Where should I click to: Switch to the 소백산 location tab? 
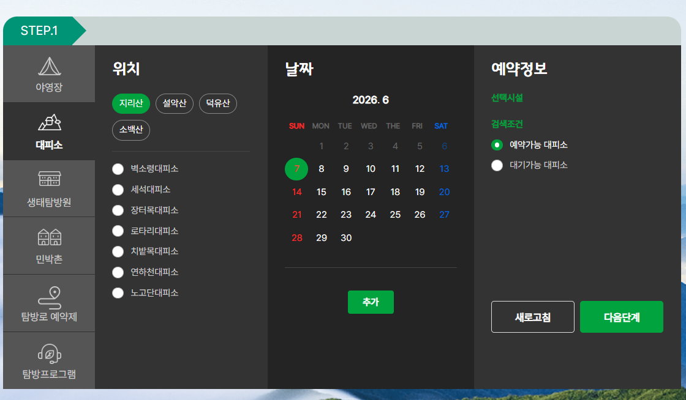131,130
